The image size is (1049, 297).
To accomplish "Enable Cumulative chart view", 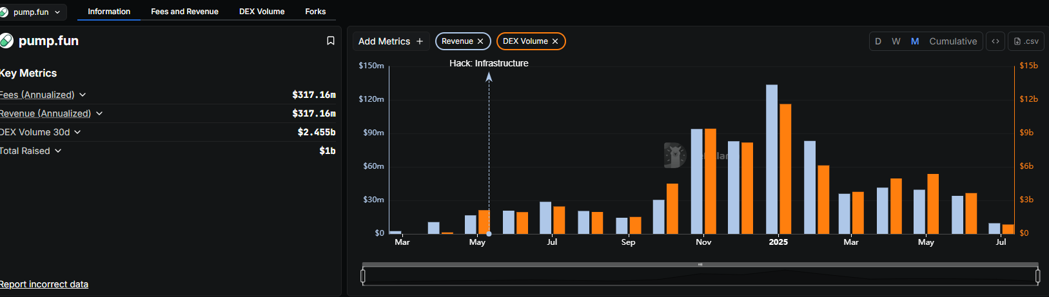I will pyautogui.click(x=953, y=41).
